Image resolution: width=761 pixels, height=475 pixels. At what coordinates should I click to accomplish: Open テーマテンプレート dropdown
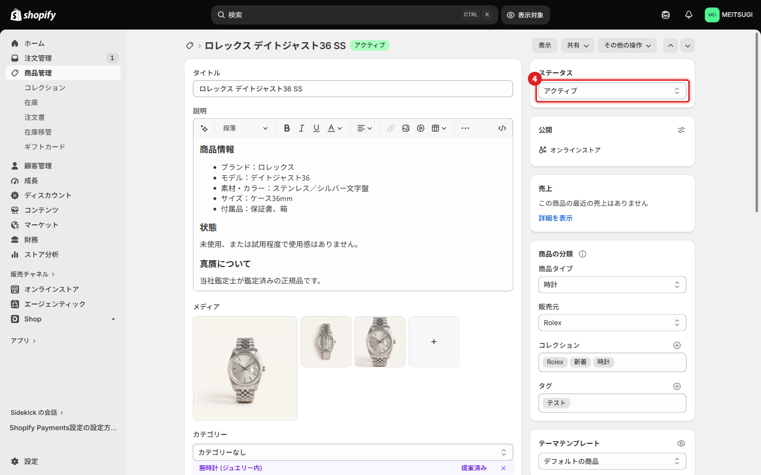click(612, 461)
